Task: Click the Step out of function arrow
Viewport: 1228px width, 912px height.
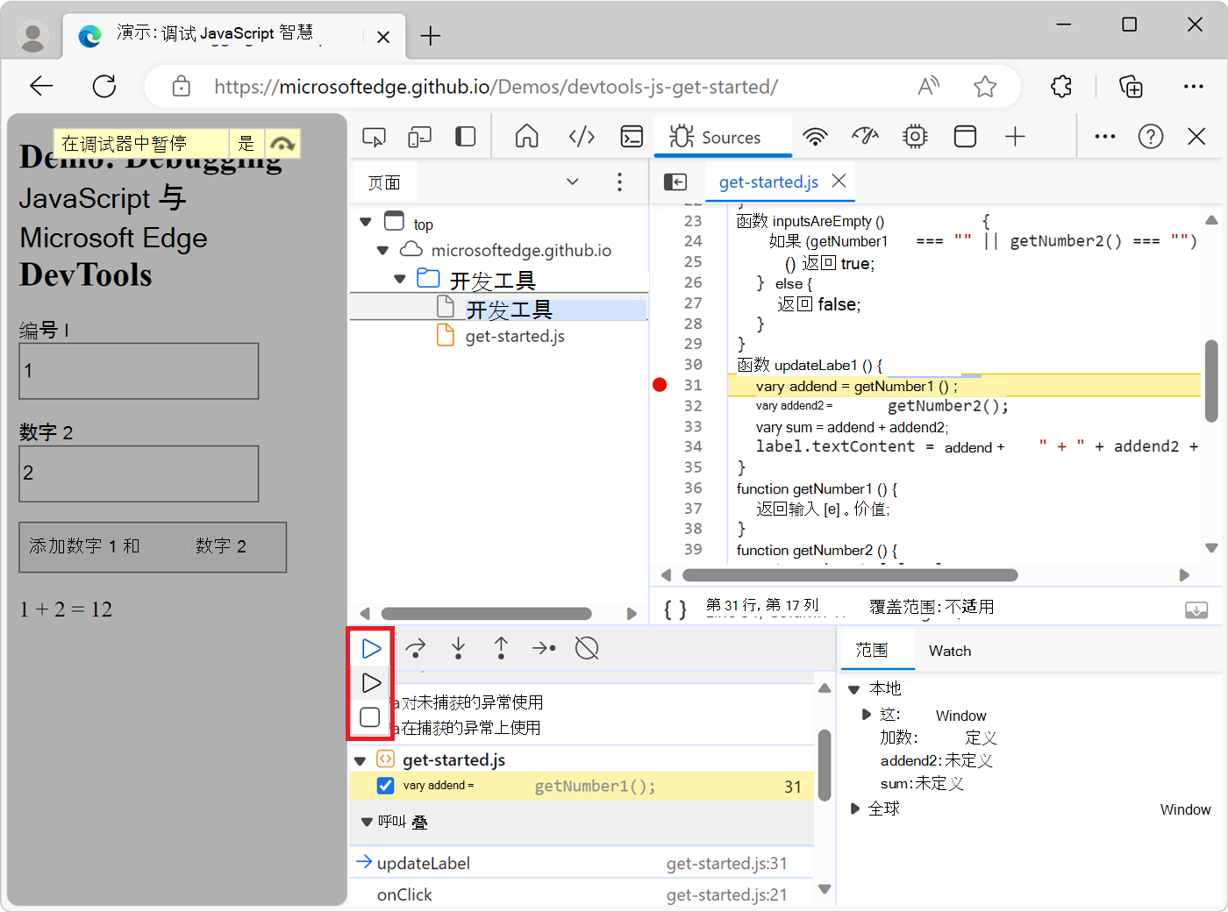Action: pyautogui.click(x=501, y=649)
